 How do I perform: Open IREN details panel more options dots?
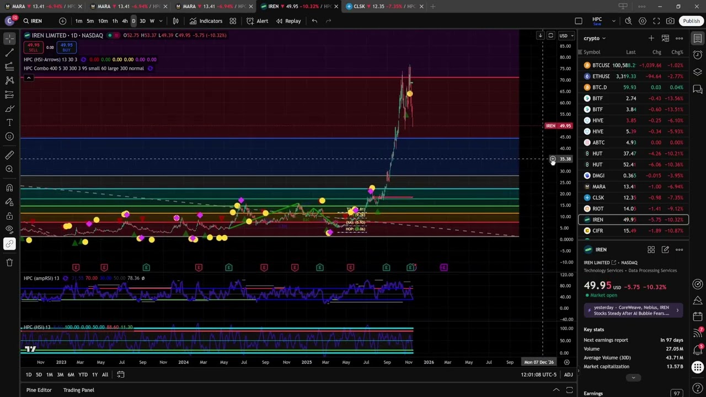coord(680,250)
